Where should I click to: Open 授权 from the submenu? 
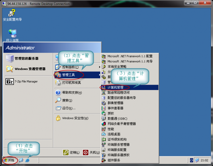[130, 113]
